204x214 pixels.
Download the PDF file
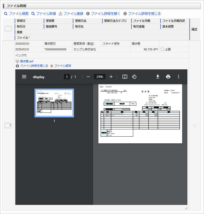point(158,77)
